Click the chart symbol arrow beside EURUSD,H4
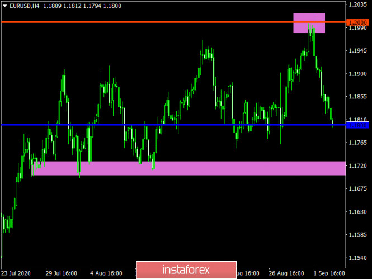The image size is (372, 279). 4,6
